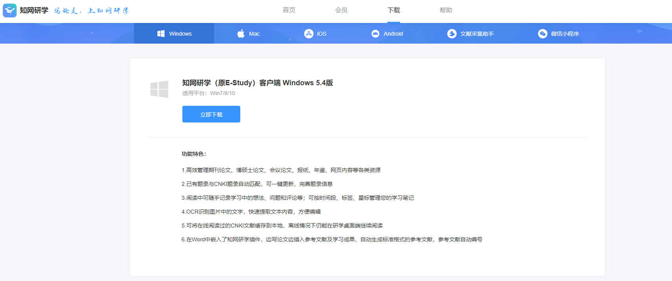Click the Apple Mac icon
This screenshot has height=281, width=672.
(241, 34)
